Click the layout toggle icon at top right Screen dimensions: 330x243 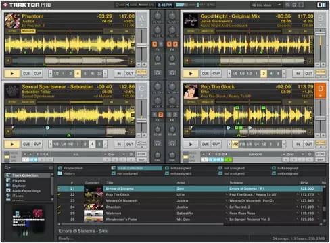[x=321, y=5]
